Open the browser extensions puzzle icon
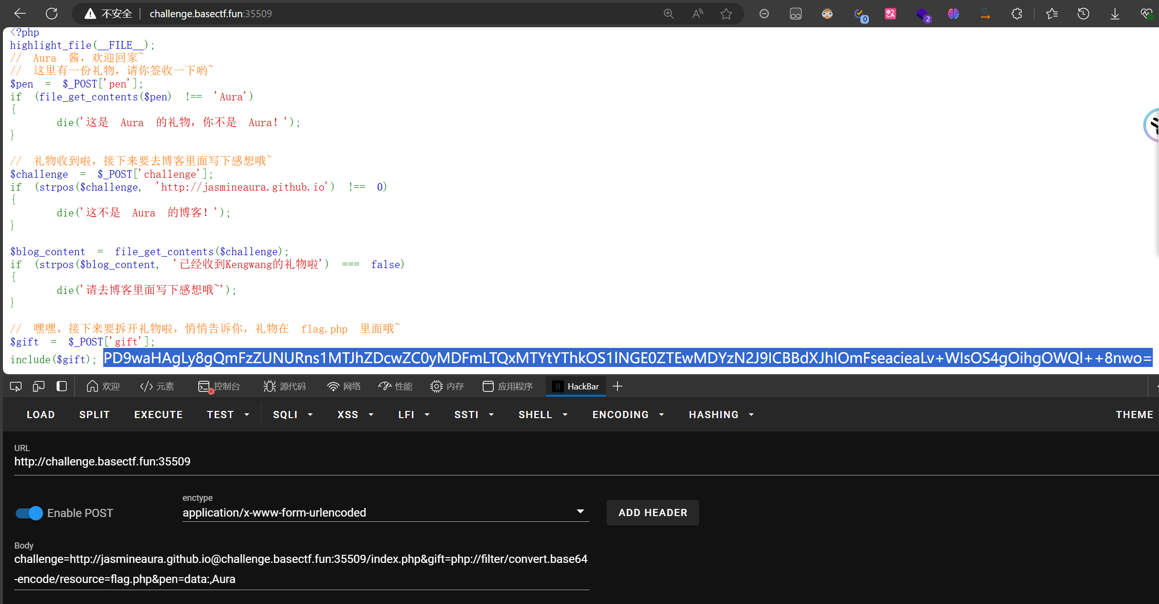This screenshot has height=604, width=1159. click(1017, 14)
